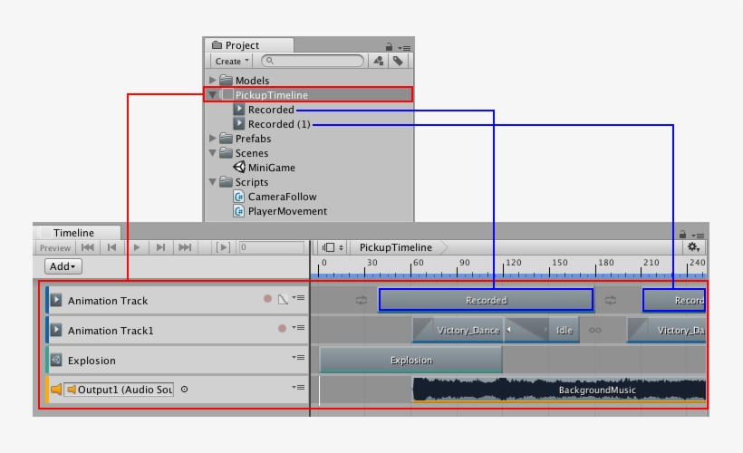Open audio source object picker
The height and width of the screenshot is (453, 743).
tap(184, 390)
